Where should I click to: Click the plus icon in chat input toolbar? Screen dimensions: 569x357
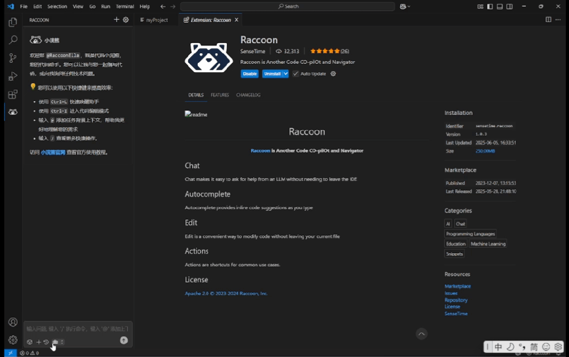[x=38, y=342]
